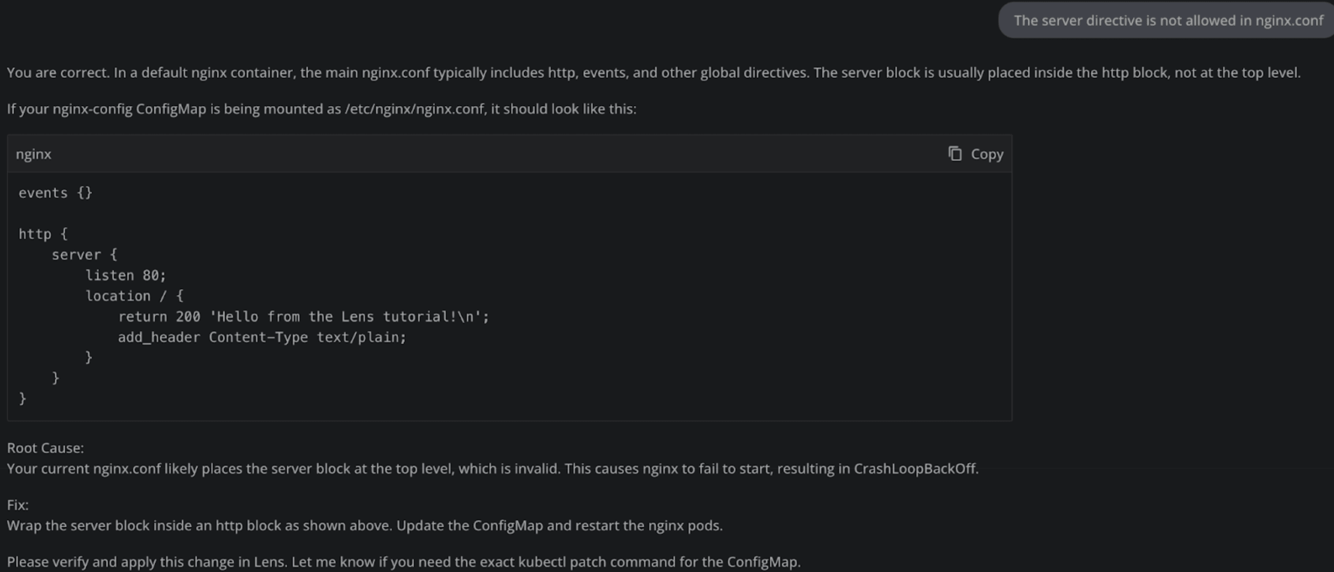The width and height of the screenshot is (1334, 572).
Task: Click the events {} line in the code
Action: 55,192
